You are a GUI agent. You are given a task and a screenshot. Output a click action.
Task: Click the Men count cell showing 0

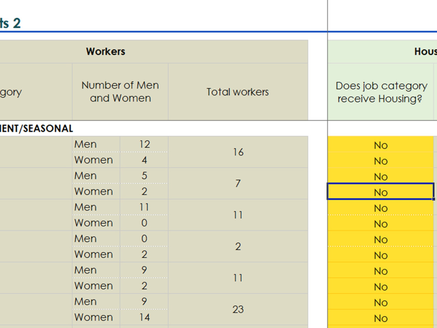[x=144, y=239]
